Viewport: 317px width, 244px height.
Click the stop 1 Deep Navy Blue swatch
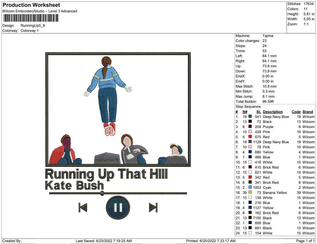pos(250,117)
